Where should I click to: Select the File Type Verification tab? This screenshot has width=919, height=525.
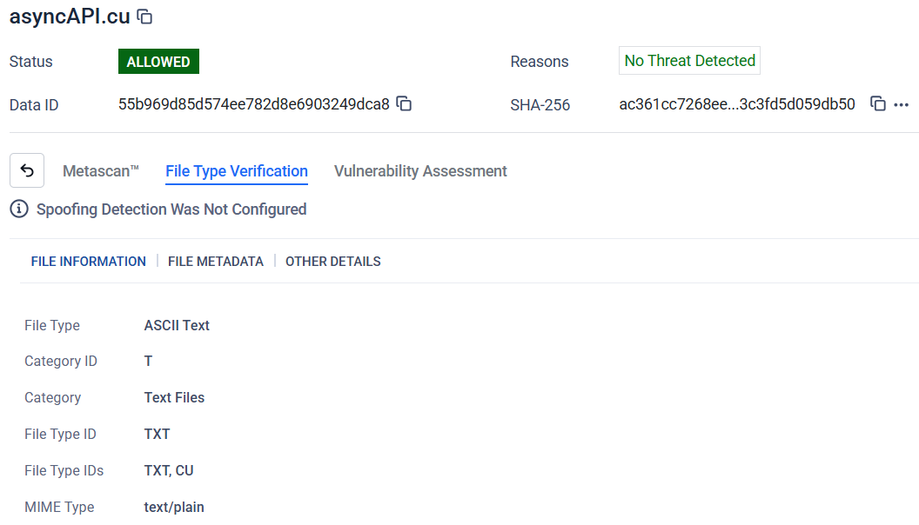tap(237, 171)
